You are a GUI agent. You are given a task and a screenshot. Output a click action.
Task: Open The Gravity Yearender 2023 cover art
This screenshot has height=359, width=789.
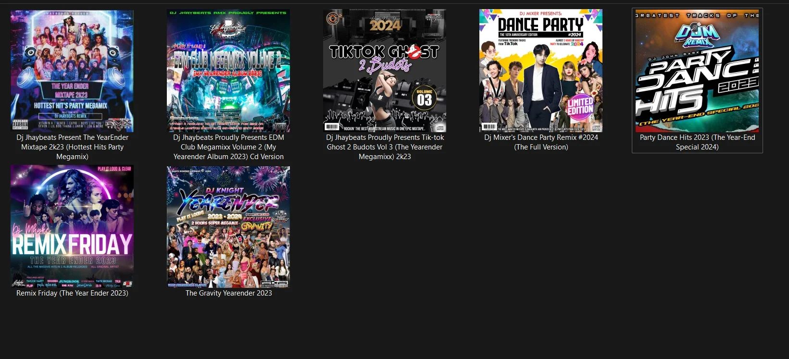tap(228, 227)
